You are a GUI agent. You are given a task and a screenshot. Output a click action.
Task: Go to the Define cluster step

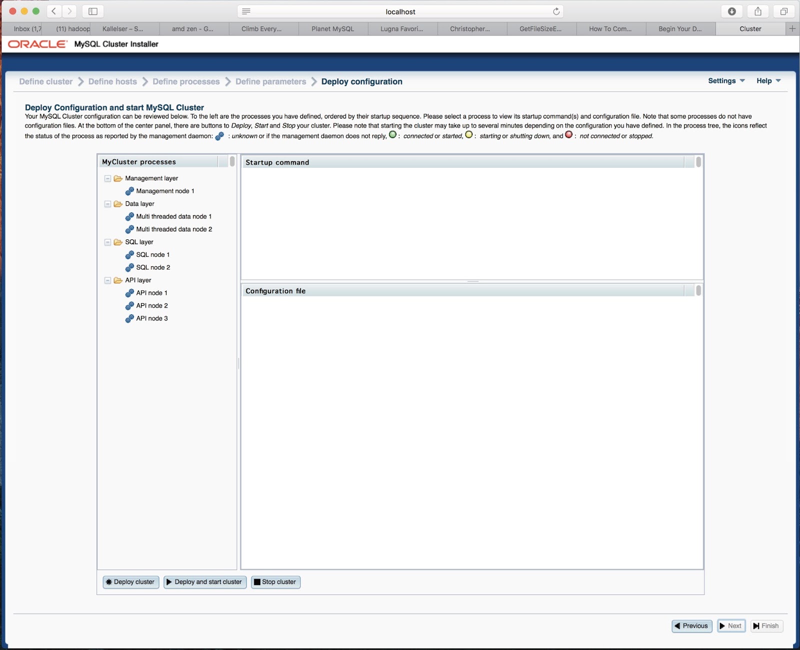pyautogui.click(x=46, y=81)
